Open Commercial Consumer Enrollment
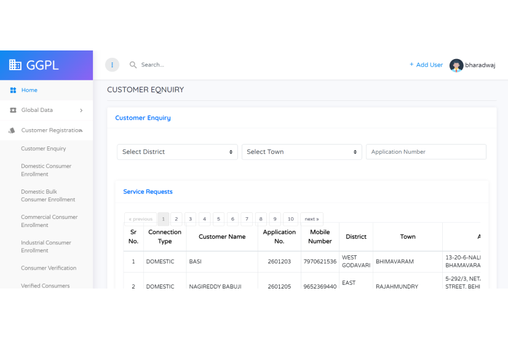The width and height of the screenshot is (508, 339). [x=49, y=221]
